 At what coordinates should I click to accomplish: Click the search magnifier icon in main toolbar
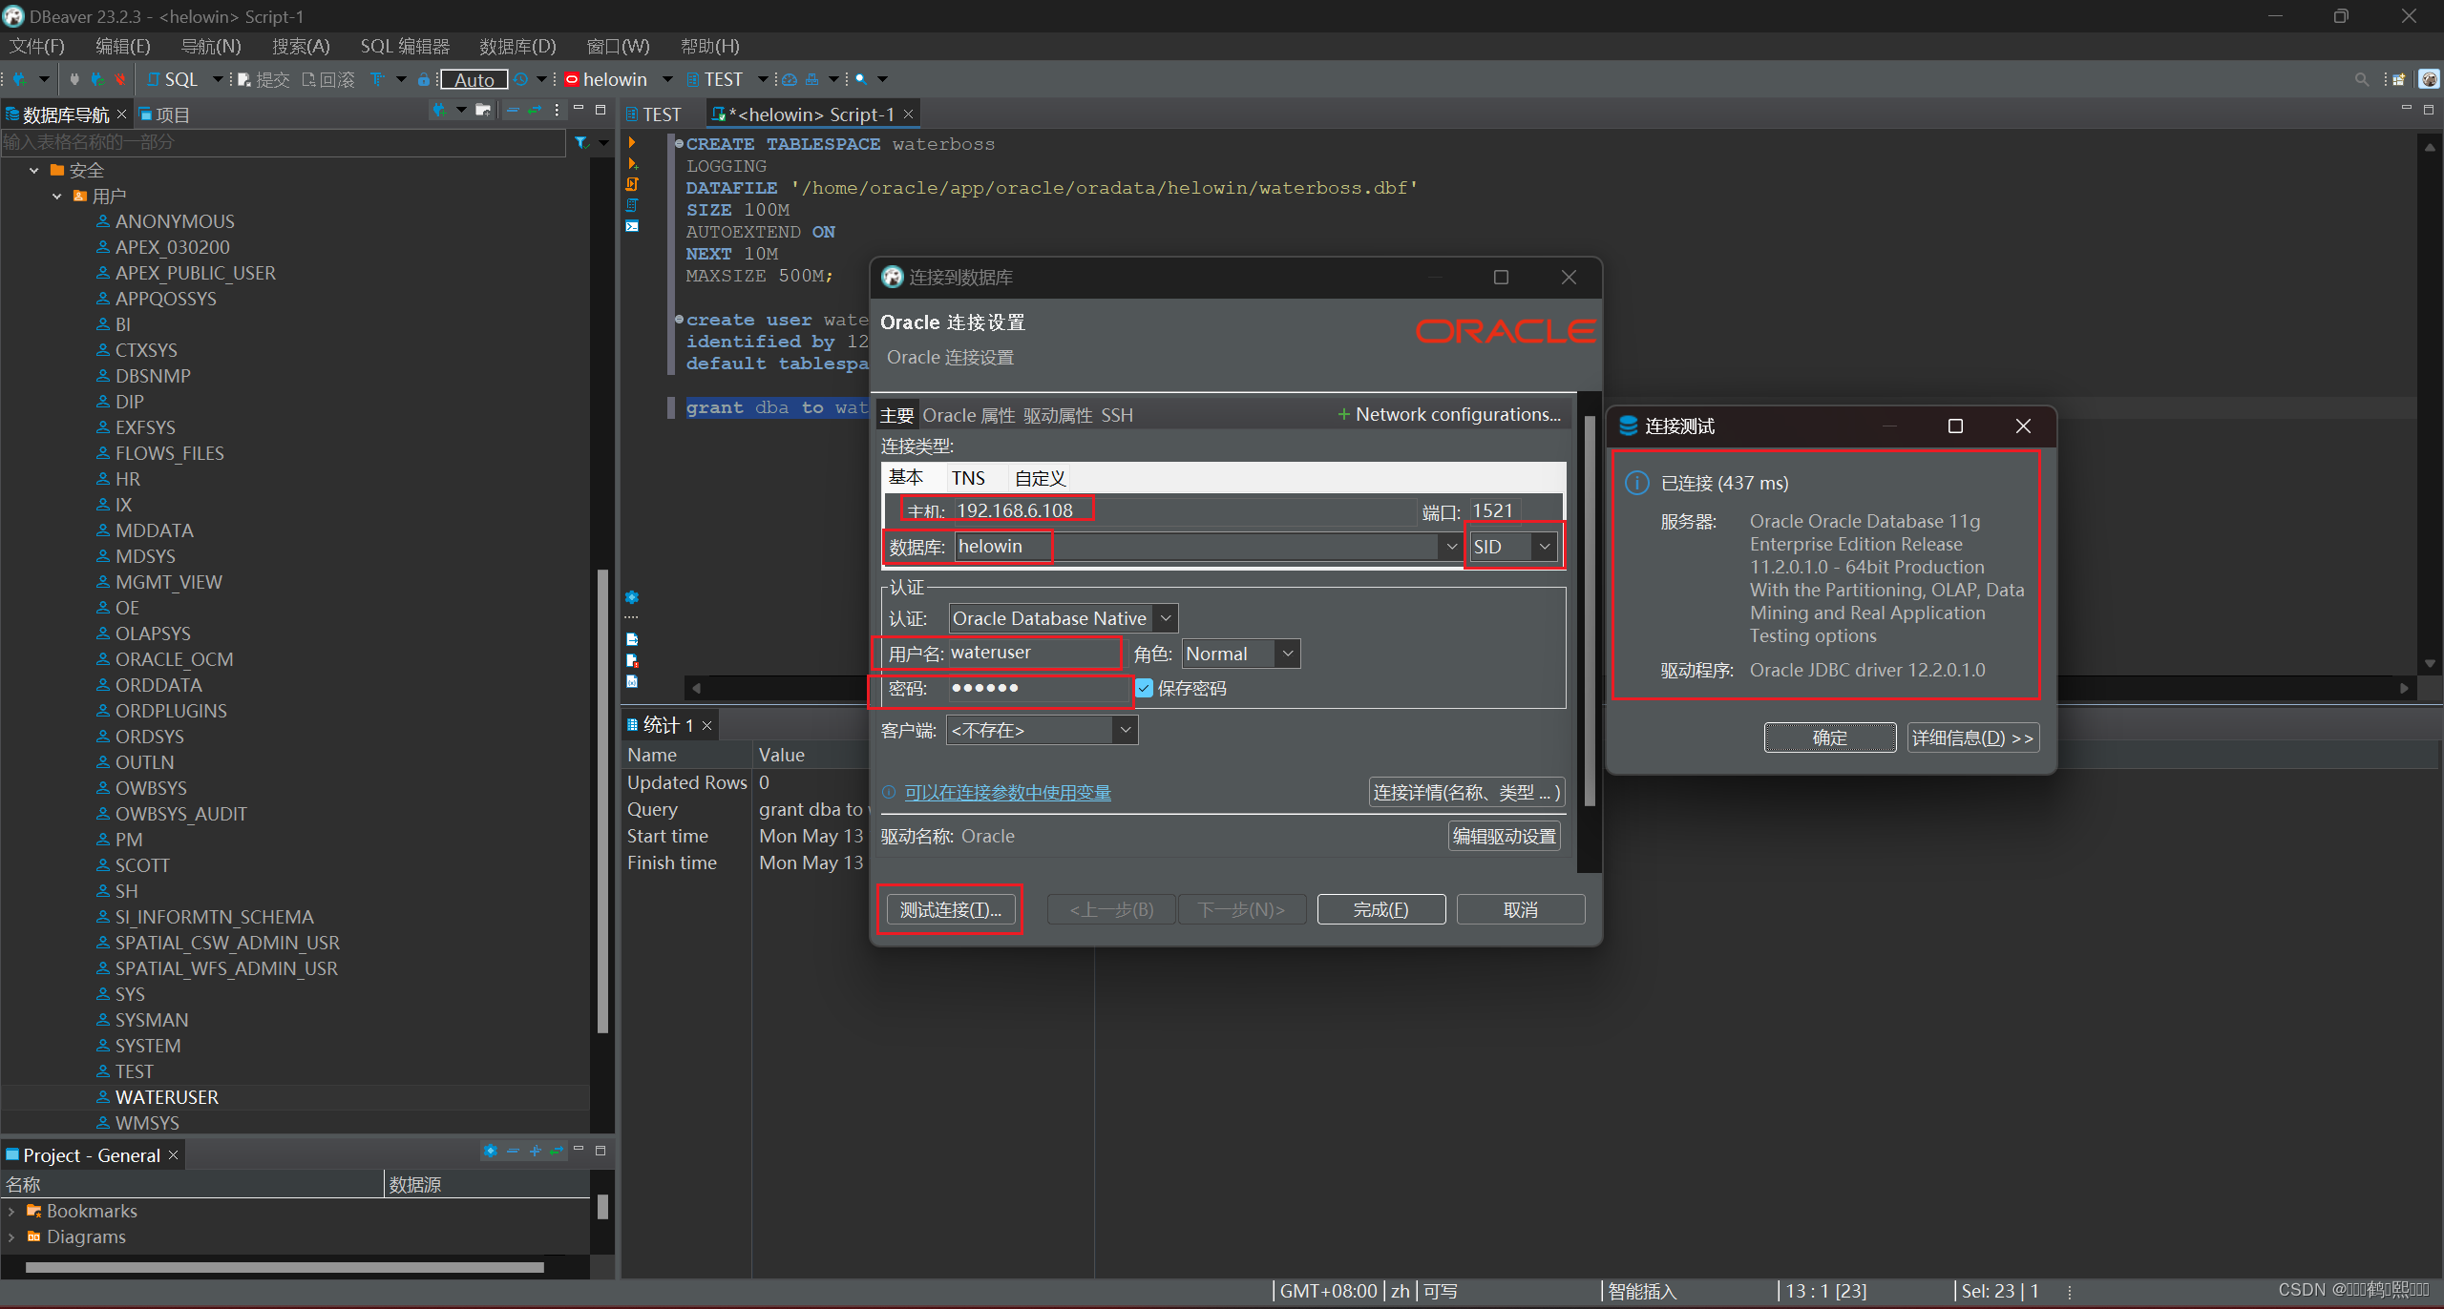coord(861,79)
